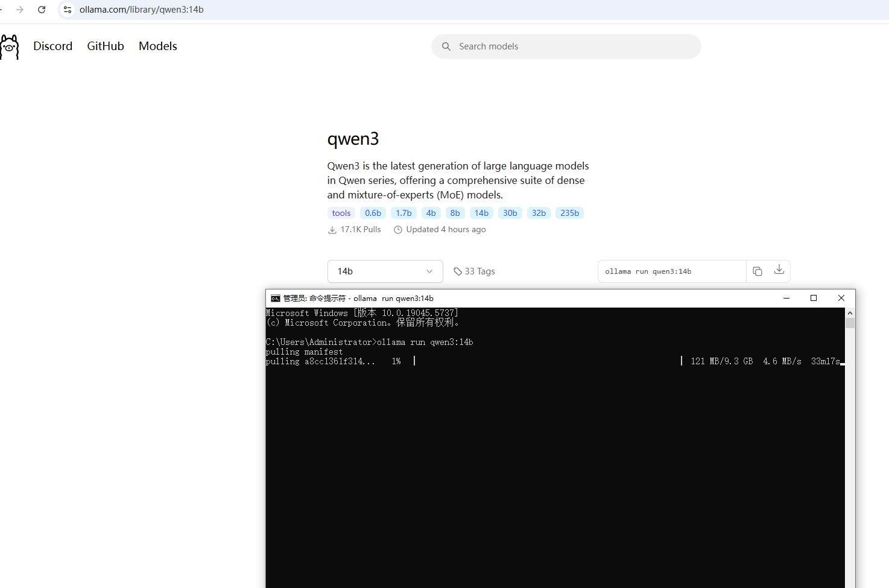Expand the 14b model version dropdown
The image size is (889, 588).
pyautogui.click(x=385, y=271)
